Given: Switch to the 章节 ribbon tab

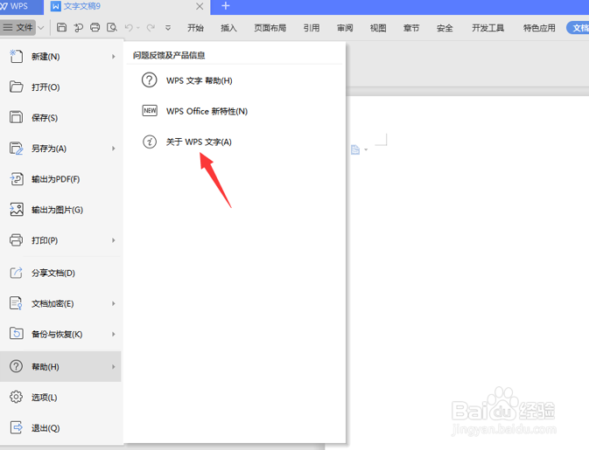Looking at the screenshot, I should click(x=411, y=28).
